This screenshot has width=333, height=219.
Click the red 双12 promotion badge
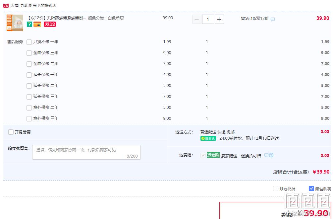pos(50,24)
